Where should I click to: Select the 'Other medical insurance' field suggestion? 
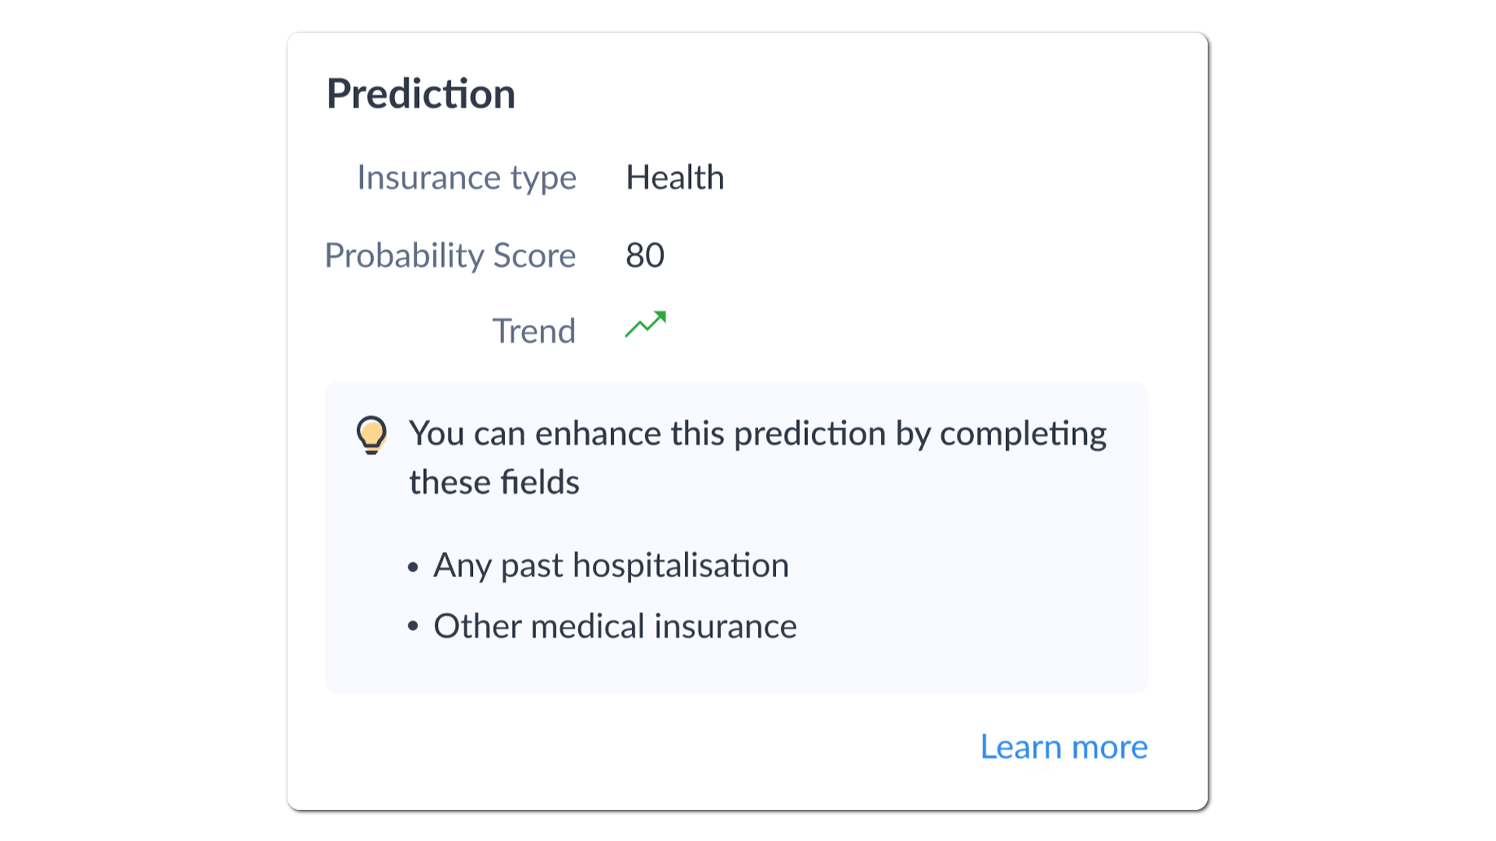tap(615, 626)
